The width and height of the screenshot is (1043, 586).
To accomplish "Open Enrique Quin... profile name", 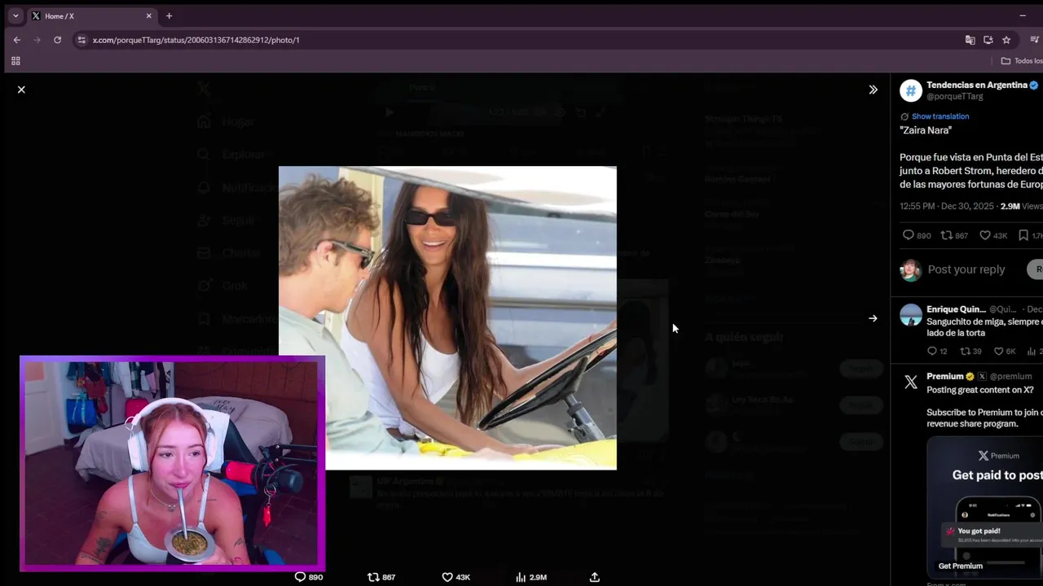I will click(x=956, y=309).
